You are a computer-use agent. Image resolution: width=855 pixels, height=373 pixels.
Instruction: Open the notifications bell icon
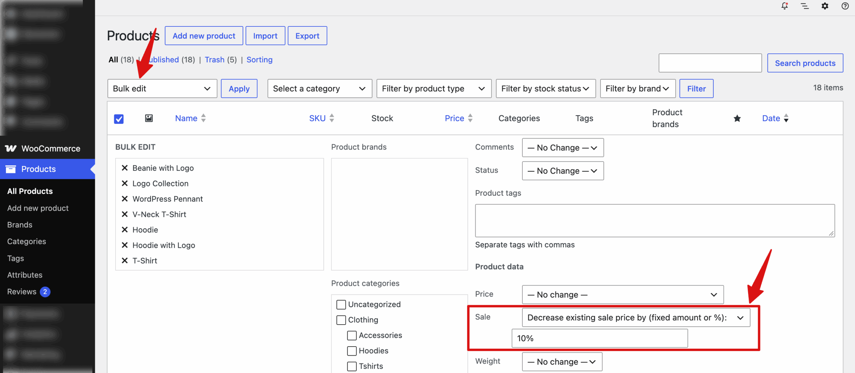click(x=785, y=6)
